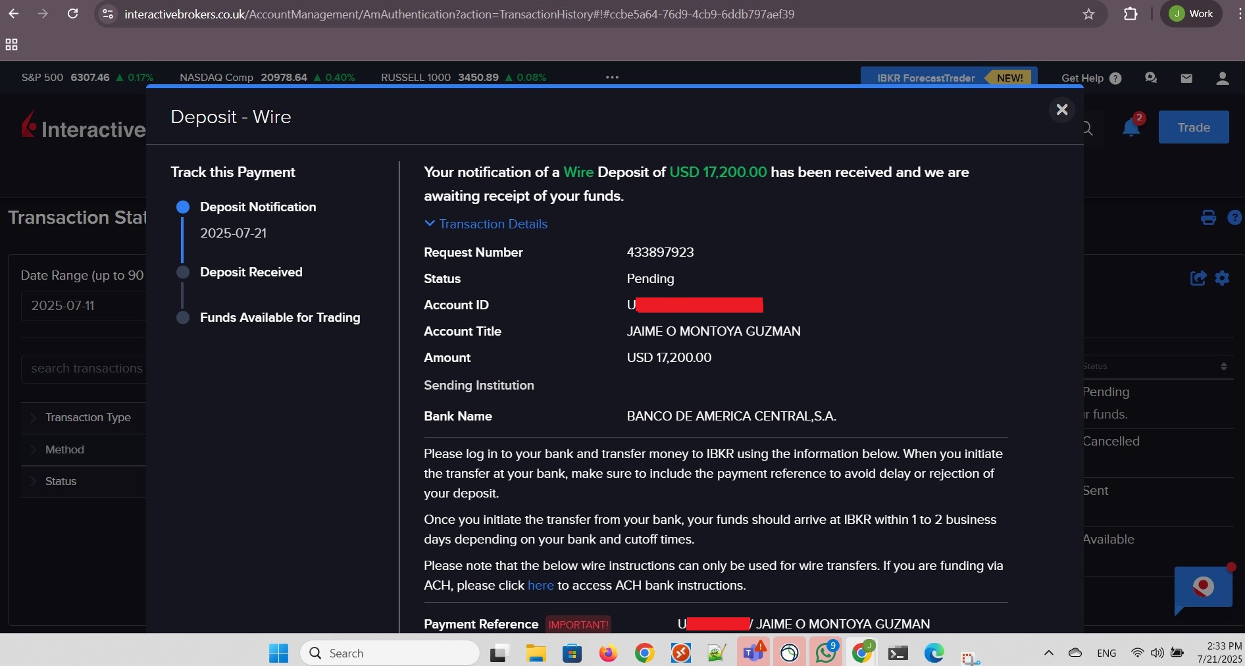Open the Terminal app from taskbar
The image size is (1245, 666).
click(898, 653)
